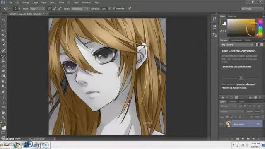
Task: Select the Magic Wand tool
Action: coord(3,35)
